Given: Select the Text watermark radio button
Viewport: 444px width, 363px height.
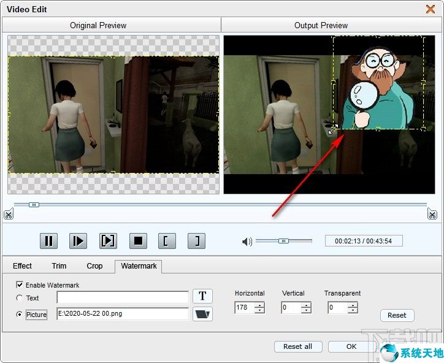Looking at the screenshot, I should (x=19, y=298).
